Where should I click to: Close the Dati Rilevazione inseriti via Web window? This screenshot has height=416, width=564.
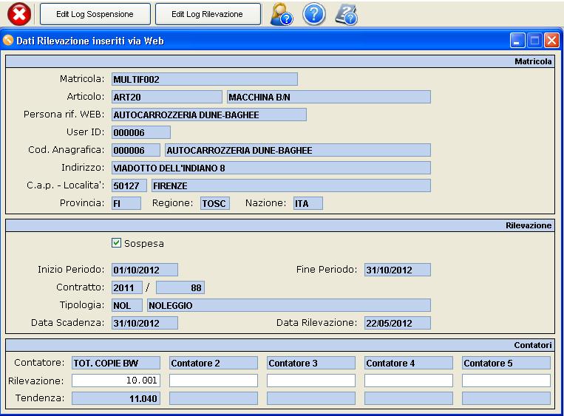(551, 40)
